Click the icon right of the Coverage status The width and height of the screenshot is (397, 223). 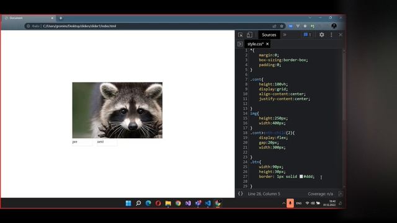341,194
